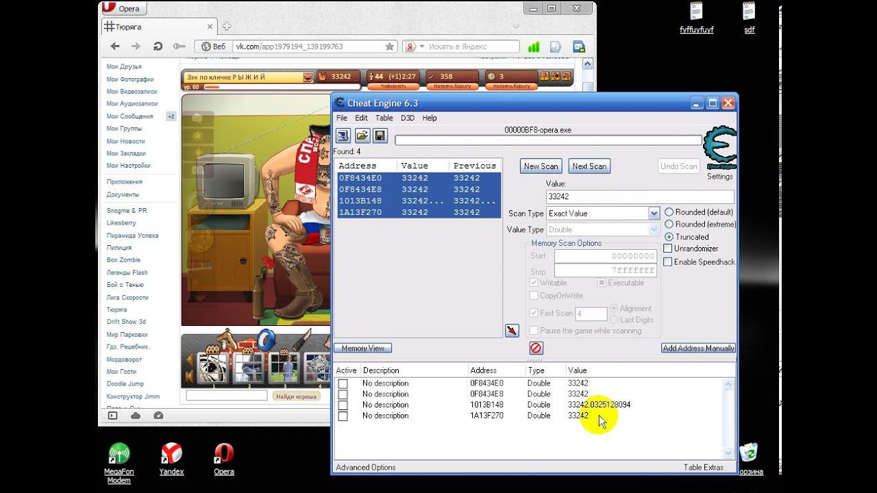Open File menu in Cheat Engine
This screenshot has width=877, height=493.
click(x=341, y=118)
